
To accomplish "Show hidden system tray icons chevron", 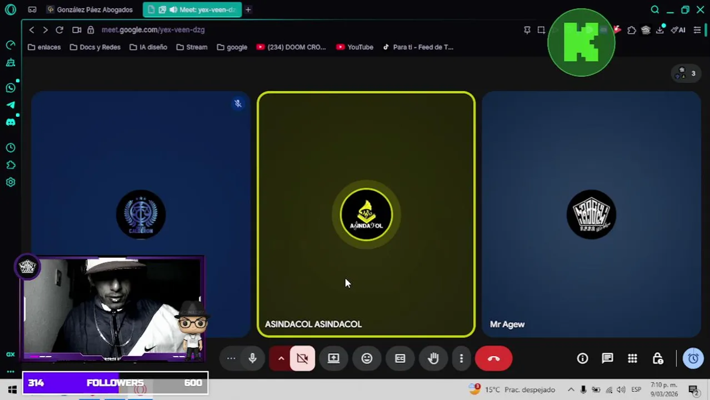I will (571, 389).
